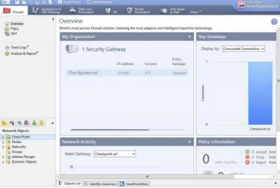The height and width of the screenshot is (188, 280).
Task: Select the Anti-Spam & Mail tab
Action: click(173, 11)
